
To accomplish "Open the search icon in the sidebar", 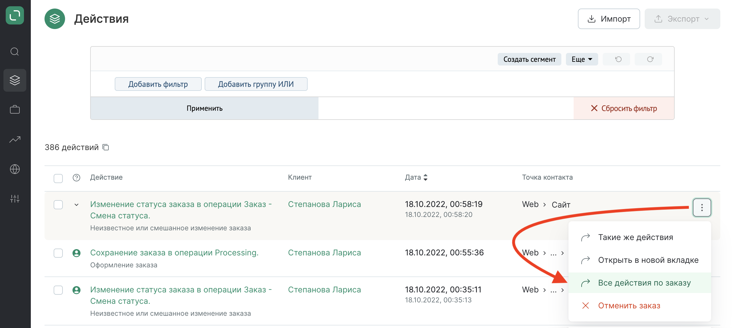I will [x=15, y=52].
